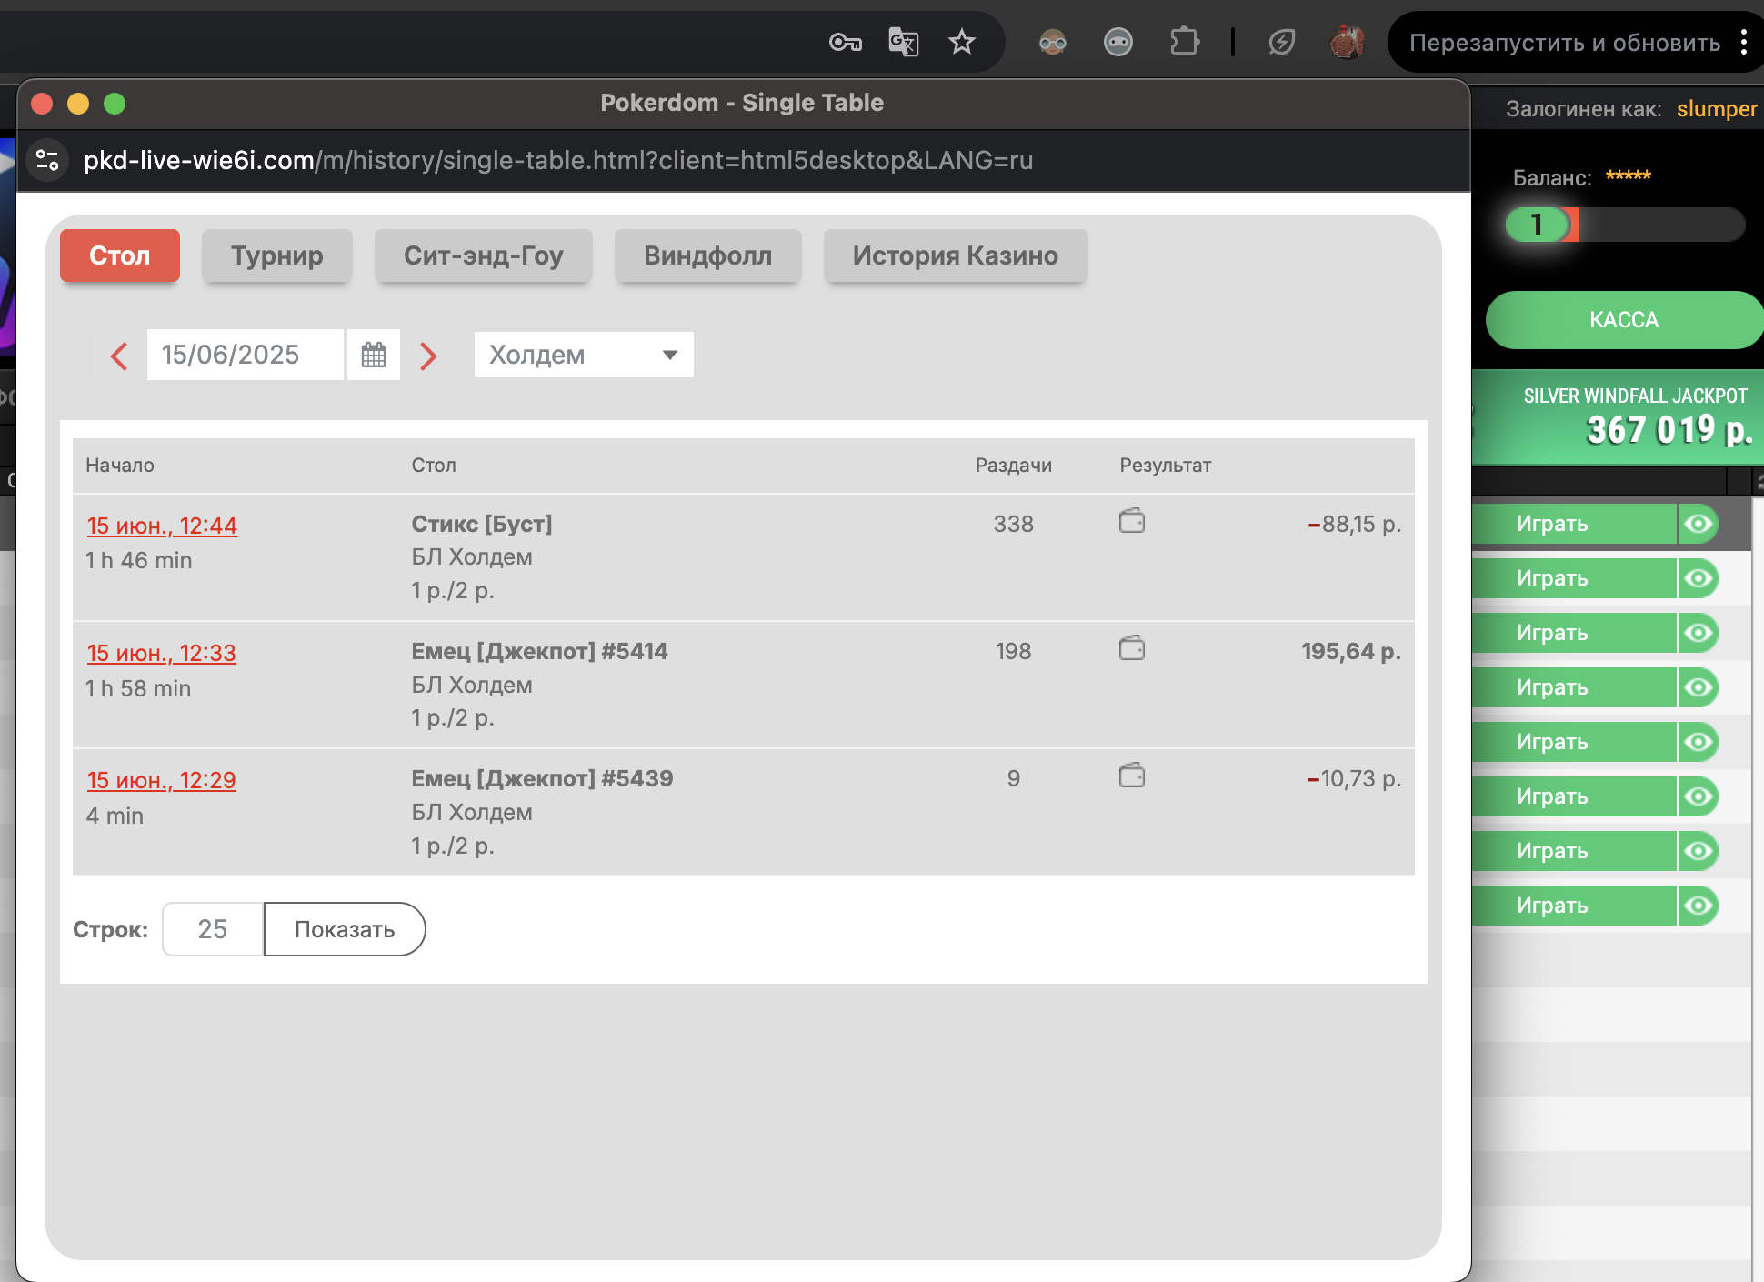Click the green КАССА button
This screenshot has height=1282, width=1764.
coord(1624,320)
